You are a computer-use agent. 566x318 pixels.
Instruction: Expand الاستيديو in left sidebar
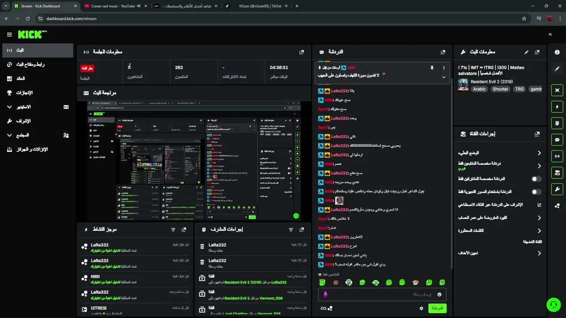9,107
